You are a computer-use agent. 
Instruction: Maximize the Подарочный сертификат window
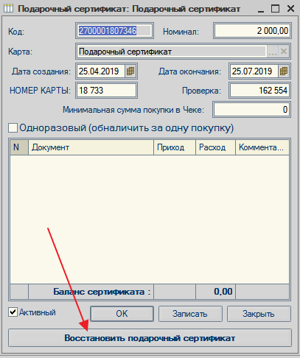click(x=275, y=9)
